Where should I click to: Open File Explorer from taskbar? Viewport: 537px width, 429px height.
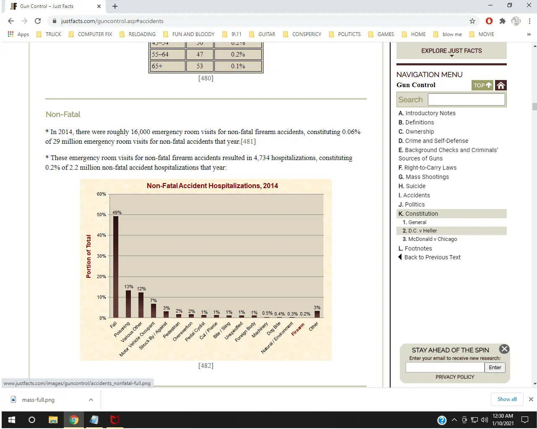(x=53, y=420)
